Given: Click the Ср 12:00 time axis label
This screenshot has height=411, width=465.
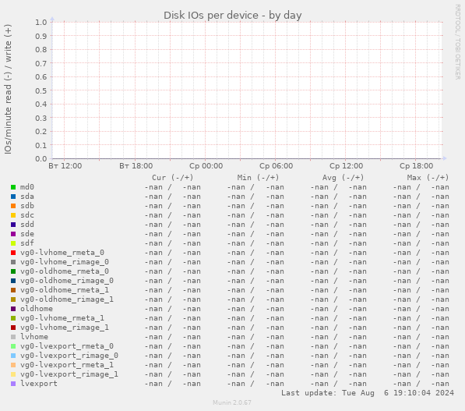Looking at the screenshot, I should click(346, 165).
